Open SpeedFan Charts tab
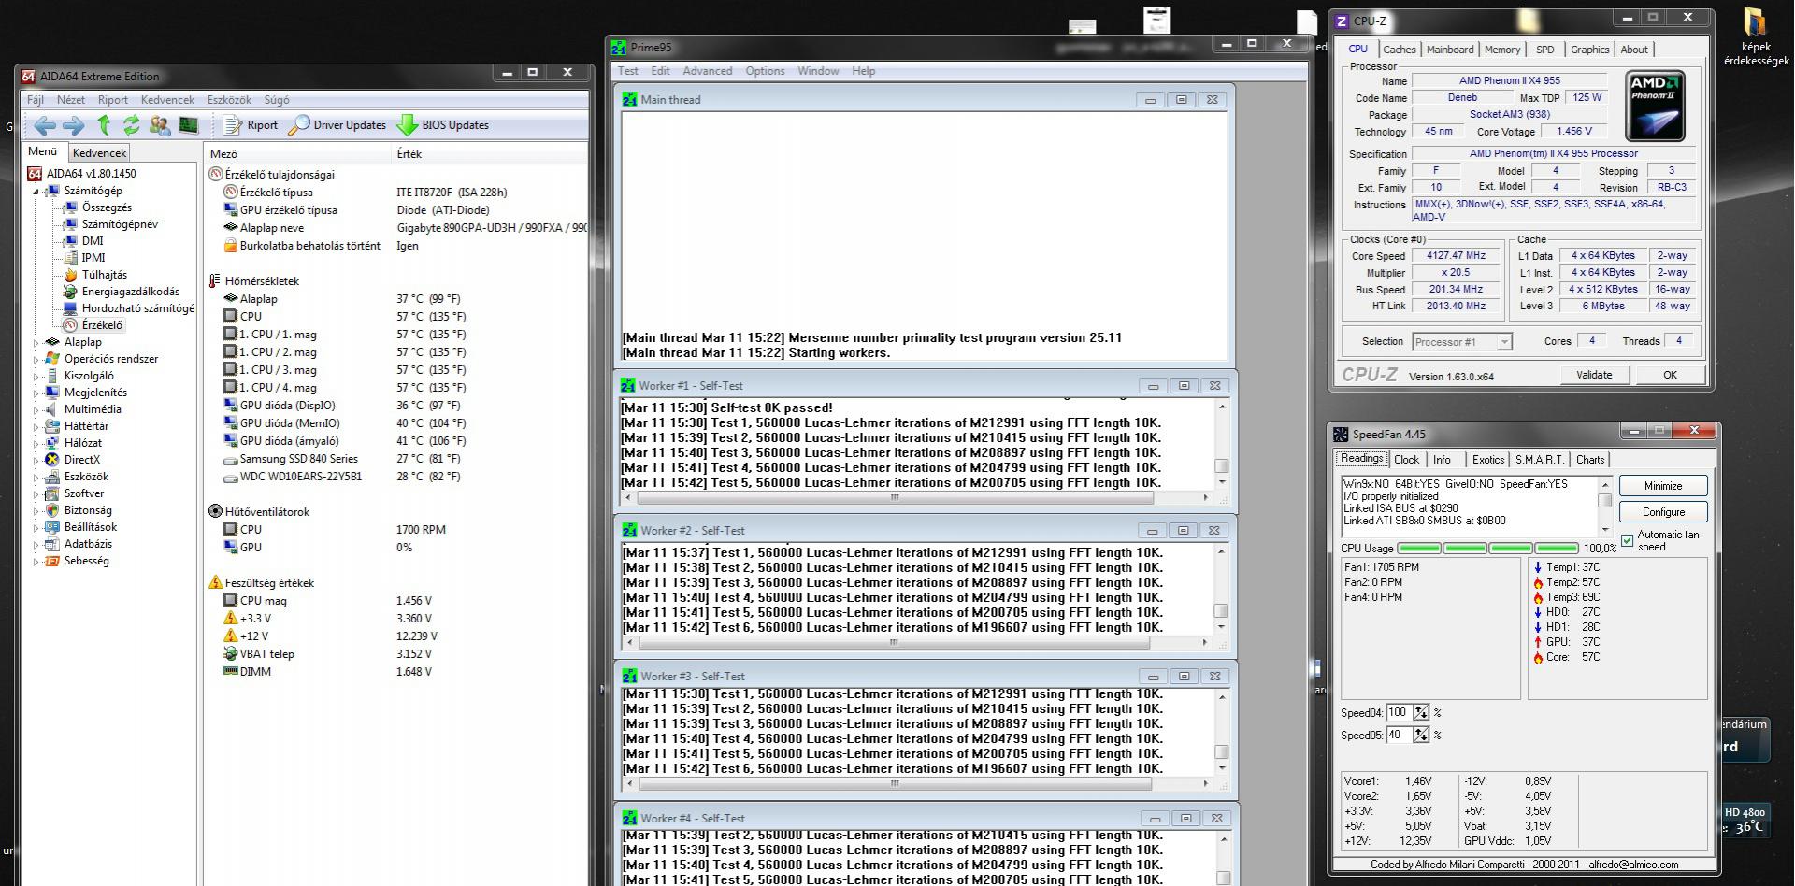Screen dimensions: 1795x886 1589,460
